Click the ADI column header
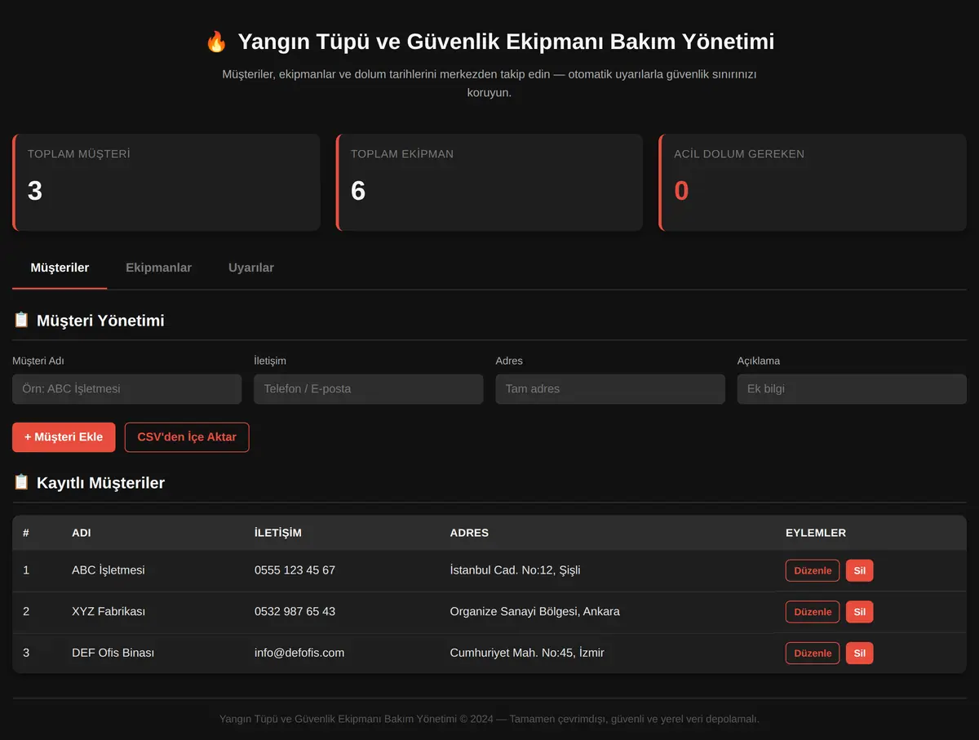This screenshot has height=740, width=979. click(x=82, y=533)
